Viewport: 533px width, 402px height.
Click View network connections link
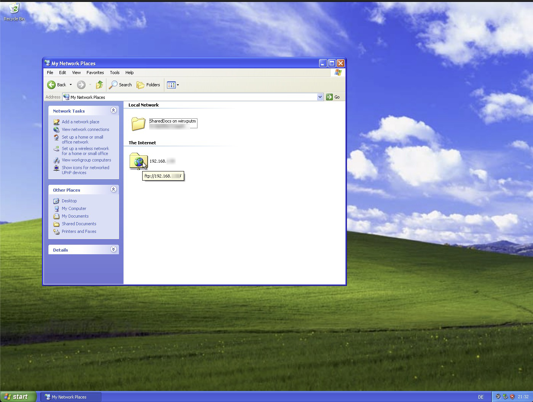[85, 129]
